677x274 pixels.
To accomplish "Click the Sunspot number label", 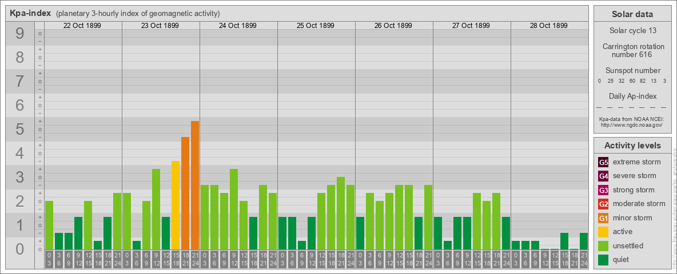I will point(633,71).
